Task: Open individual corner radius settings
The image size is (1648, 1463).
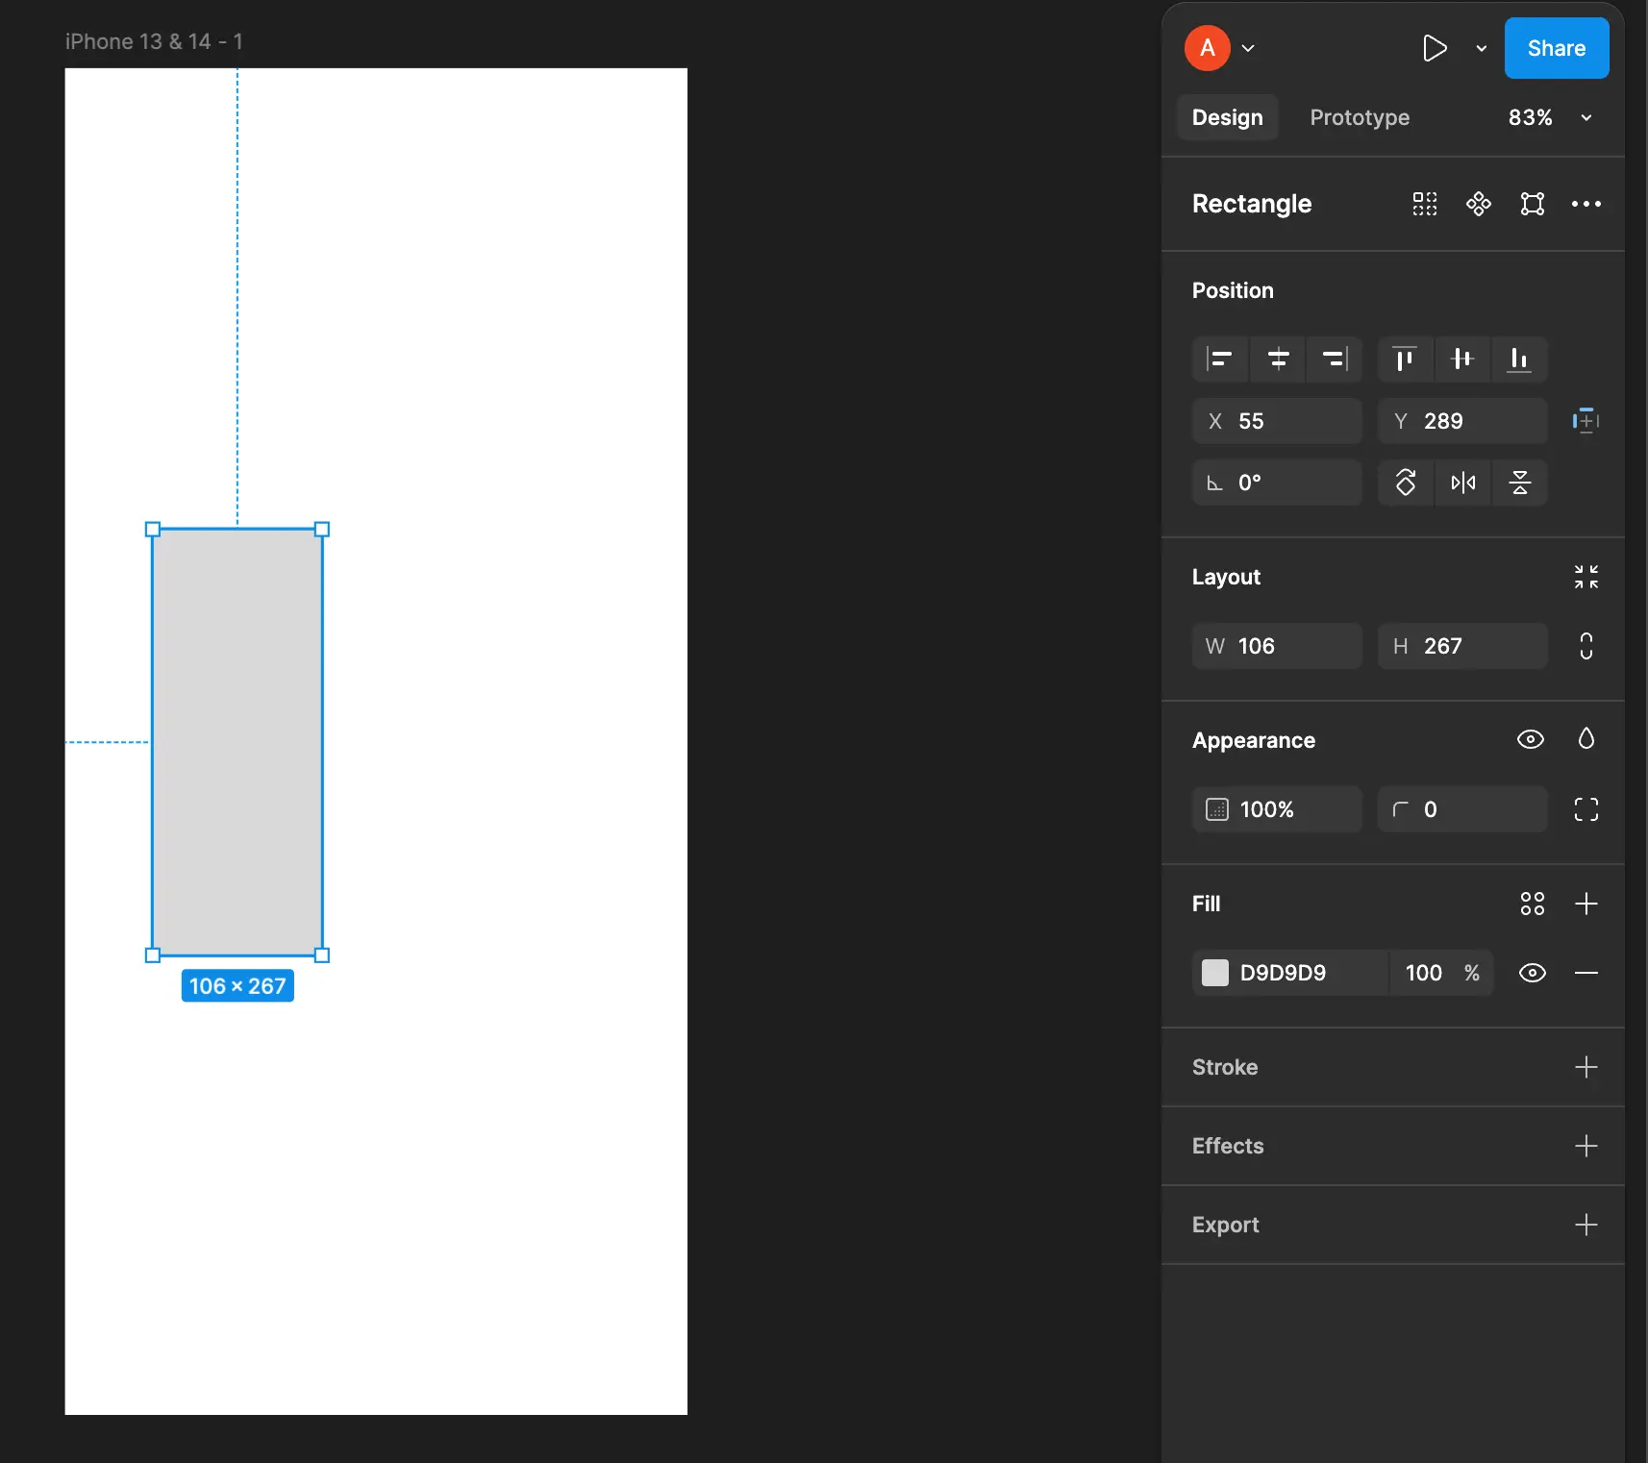Action: tap(1586, 809)
